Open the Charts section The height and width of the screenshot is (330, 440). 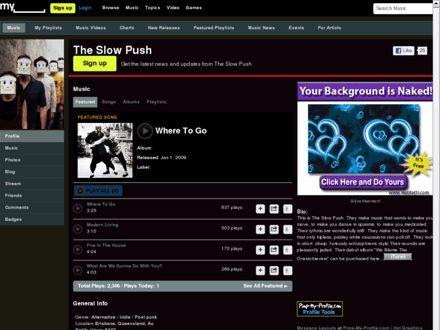(x=127, y=28)
